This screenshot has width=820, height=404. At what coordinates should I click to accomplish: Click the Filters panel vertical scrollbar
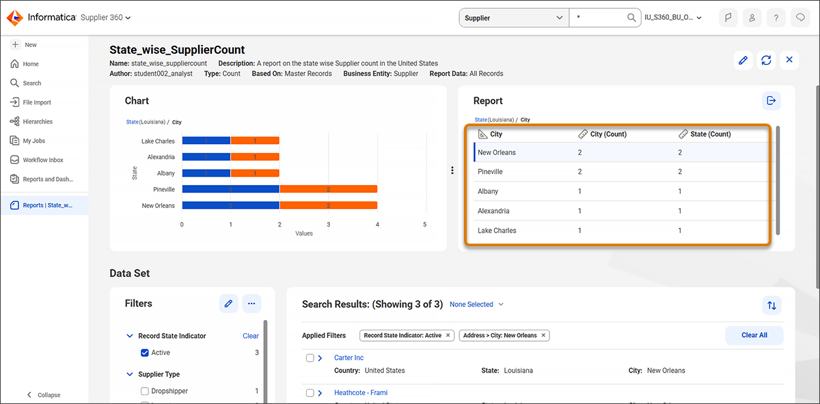pos(266,362)
